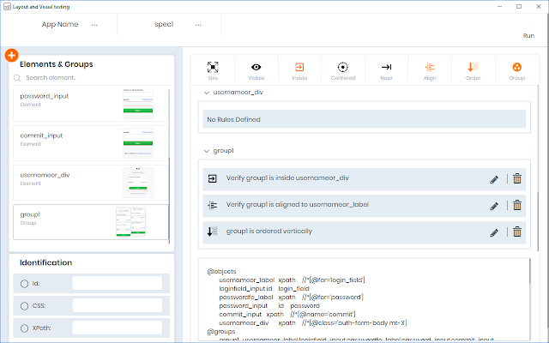Click 'Verify group1 is aligned to usernameor_label' text

pyautogui.click(x=298, y=205)
